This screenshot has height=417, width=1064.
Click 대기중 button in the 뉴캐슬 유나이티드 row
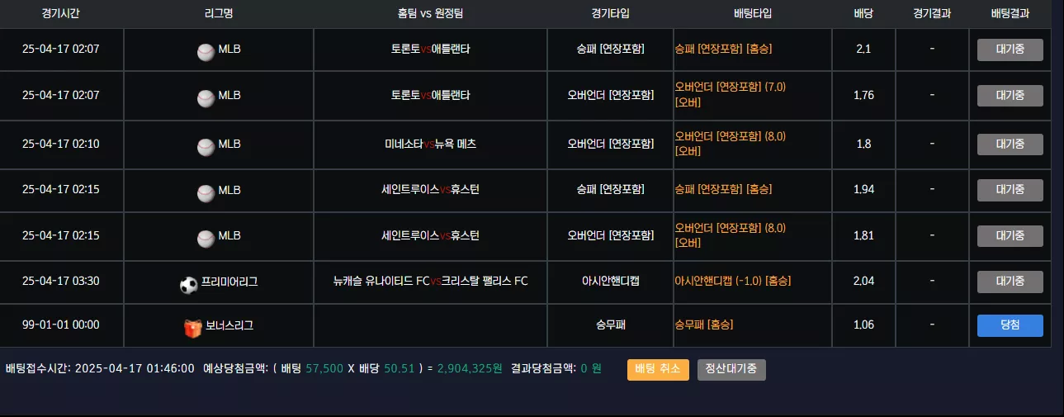[1010, 282]
